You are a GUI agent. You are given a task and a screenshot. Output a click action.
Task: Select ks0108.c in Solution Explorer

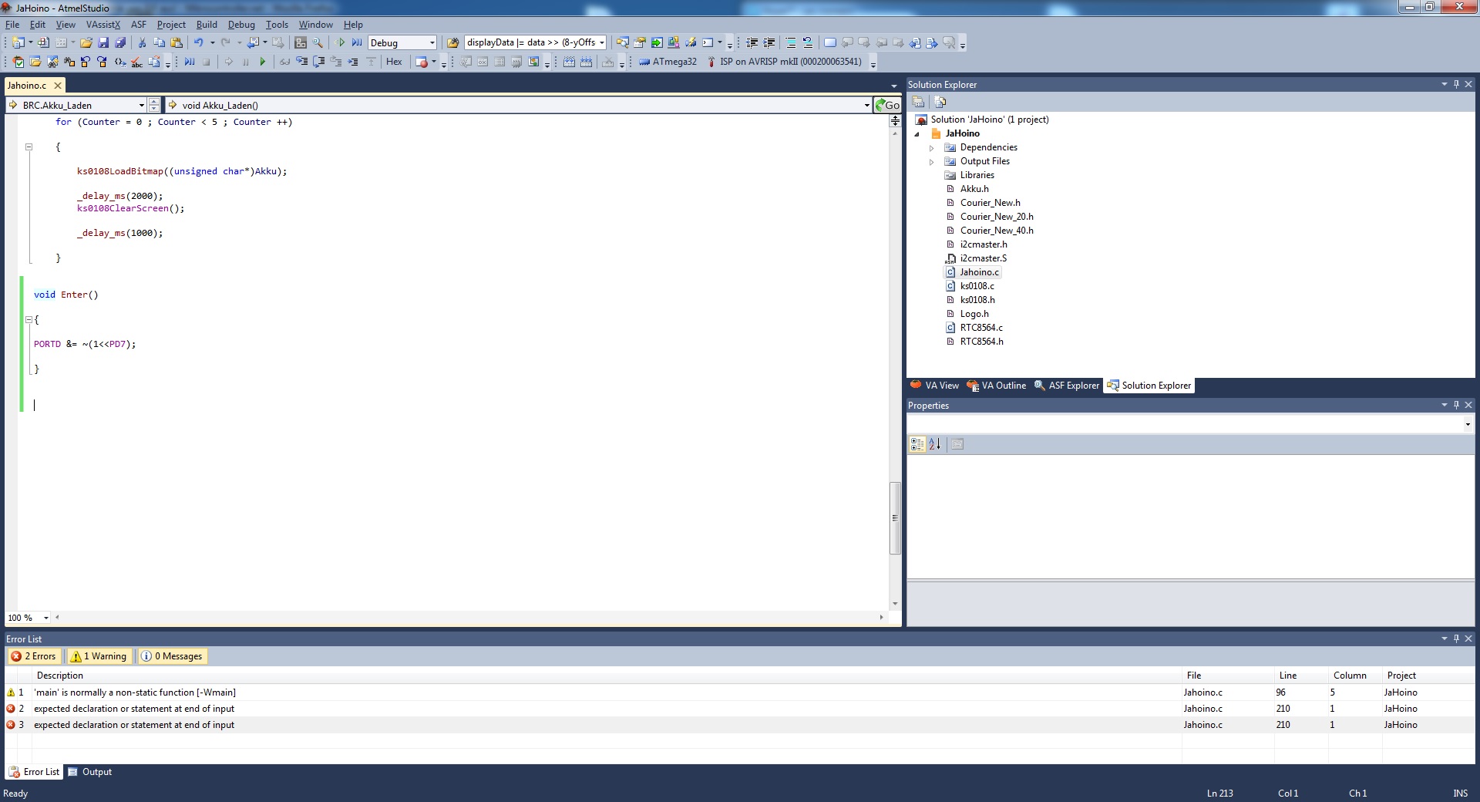pos(977,286)
